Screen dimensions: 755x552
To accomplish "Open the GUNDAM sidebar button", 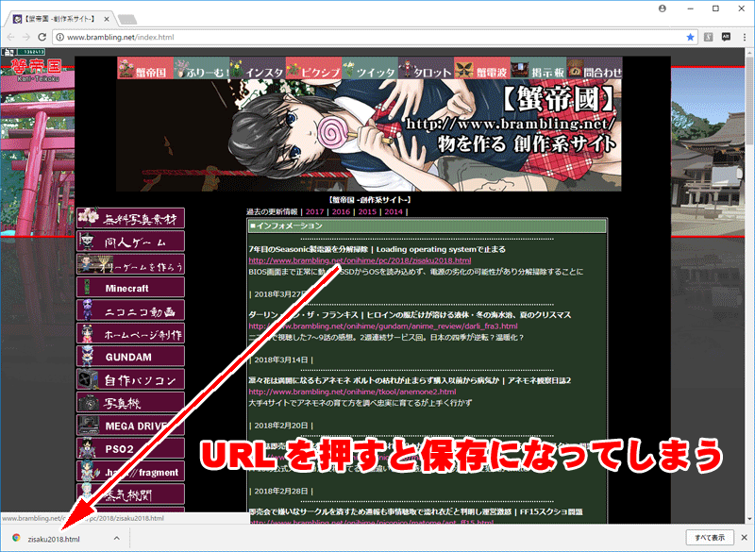I will point(130,357).
